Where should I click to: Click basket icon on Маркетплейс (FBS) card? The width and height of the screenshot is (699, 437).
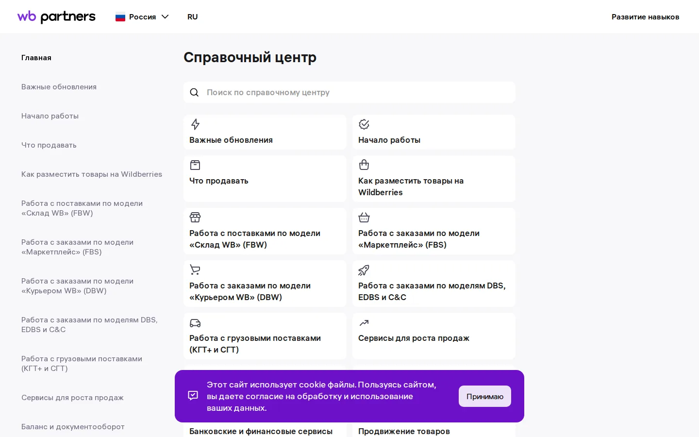click(364, 218)
